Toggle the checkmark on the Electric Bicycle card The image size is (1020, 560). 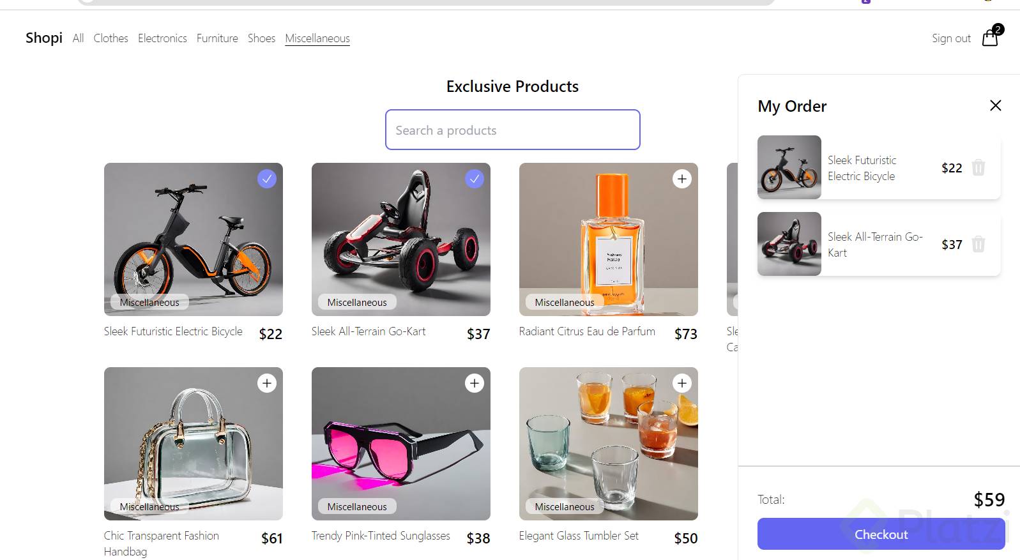(x=267, y=179)
